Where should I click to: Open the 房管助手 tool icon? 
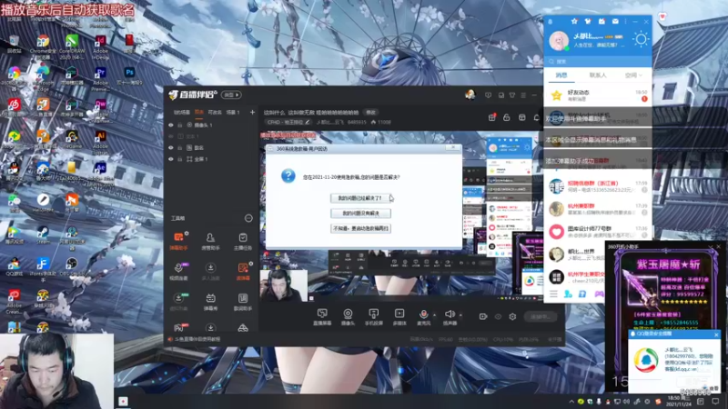pos(210,241)
